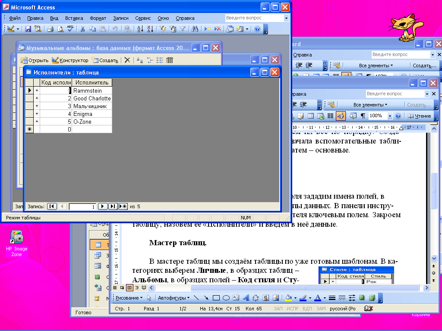Insert WordArt from the drawing toolbar
The width and height of the screenshot is (442, 331).
click(x=246, y=298)
